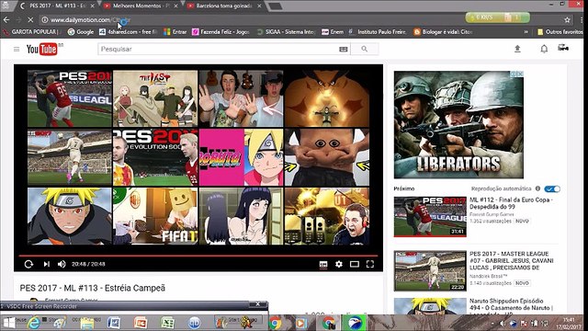Enter fullscreen mode
Screen dimensions: 588x331
[370, 264]
